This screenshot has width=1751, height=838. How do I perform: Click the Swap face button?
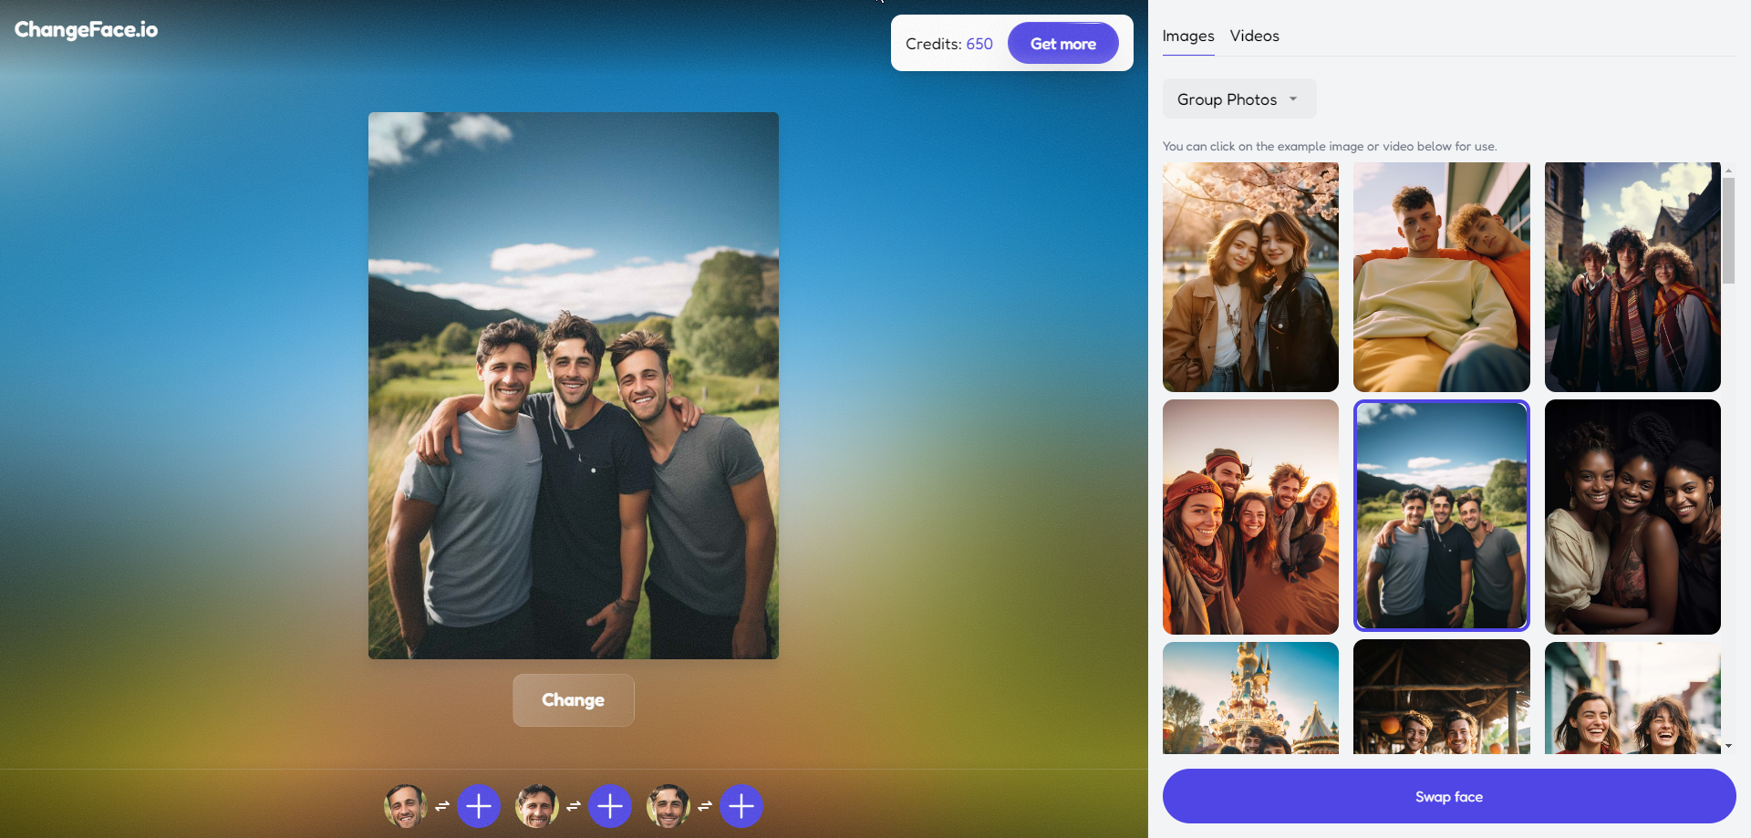point(1448,796)
